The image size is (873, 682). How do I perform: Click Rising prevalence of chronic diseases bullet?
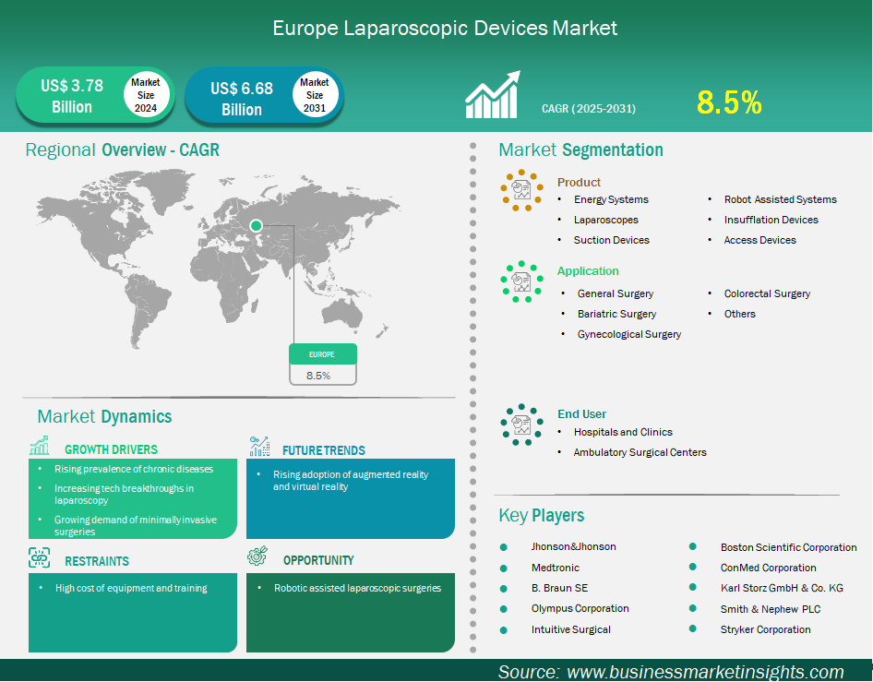click(134, 470)
